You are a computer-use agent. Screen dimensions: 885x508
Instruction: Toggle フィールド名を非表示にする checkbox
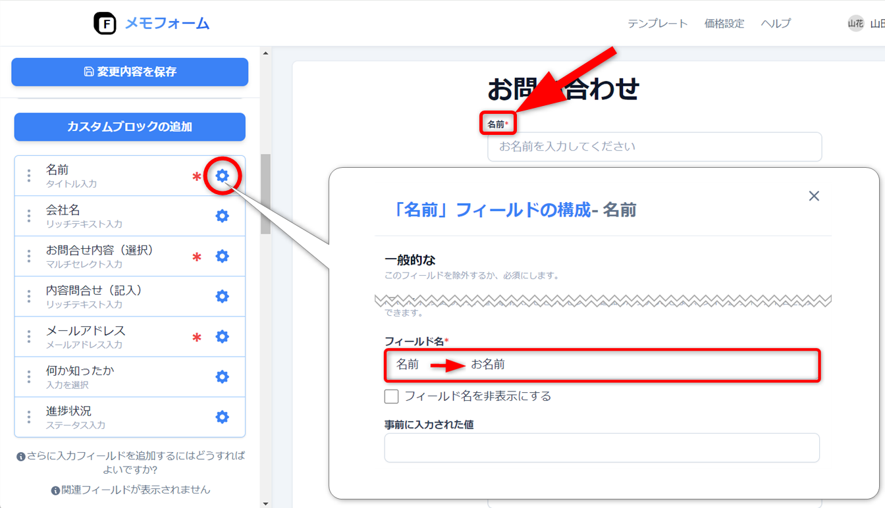[392, 396]
